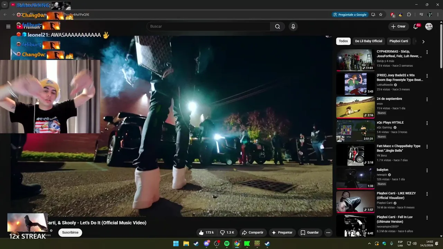Open Spotify from the taskbar
443x249 pixels.
coord(227,243)
